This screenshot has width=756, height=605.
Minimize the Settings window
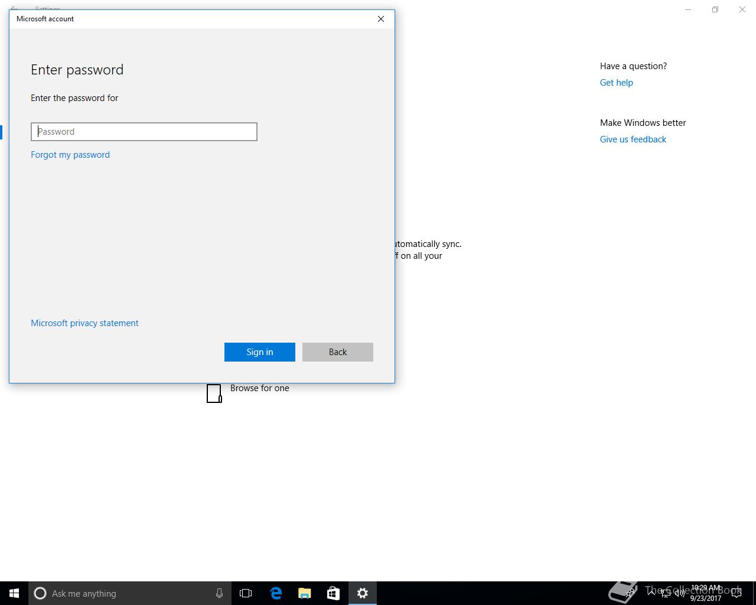click(x=688, y=9)
